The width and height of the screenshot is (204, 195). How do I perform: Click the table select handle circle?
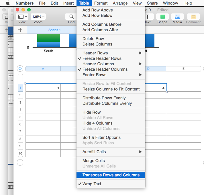click(20, 68)
